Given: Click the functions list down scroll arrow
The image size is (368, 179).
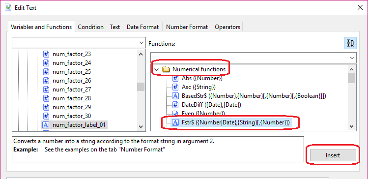Looking at the screenshot, I should click(352, 126).
